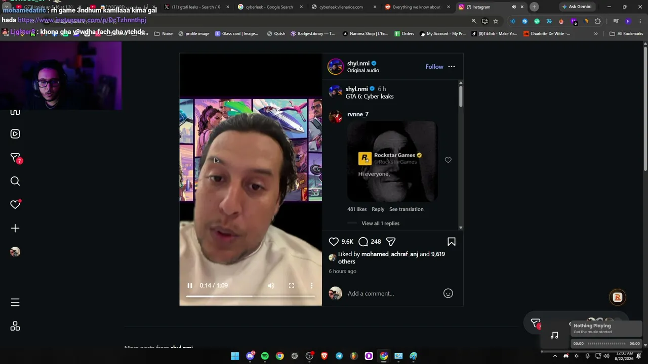Screen dimensions: 648x364
Task: Open your profile avatar in the sidebar
Action: [15, 252]
